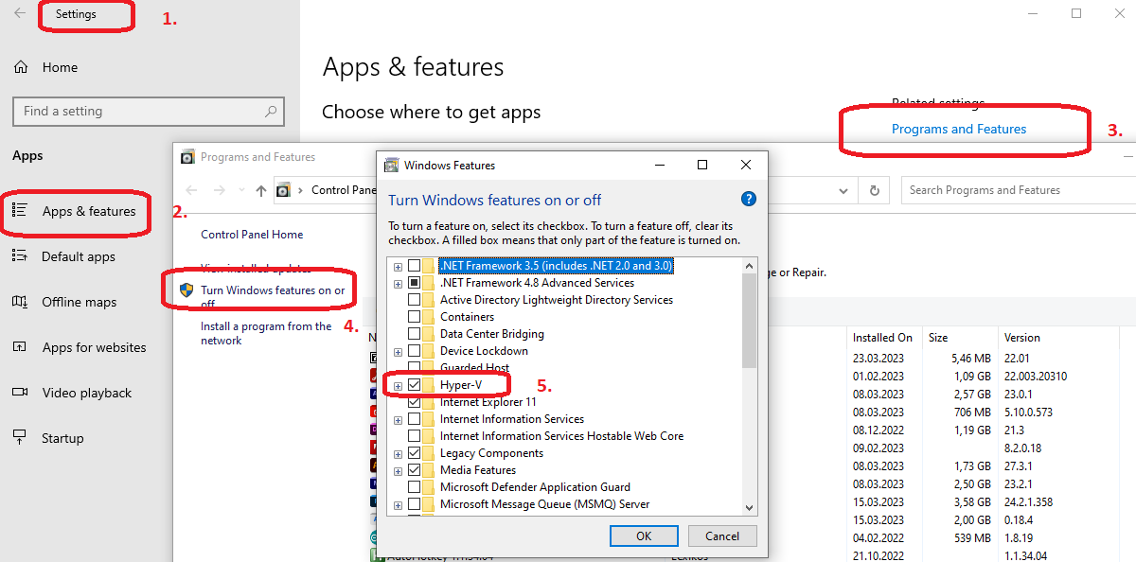Sort by the Version column header
This screenshot has width=1136, height=562.
tap(1022, 338)
